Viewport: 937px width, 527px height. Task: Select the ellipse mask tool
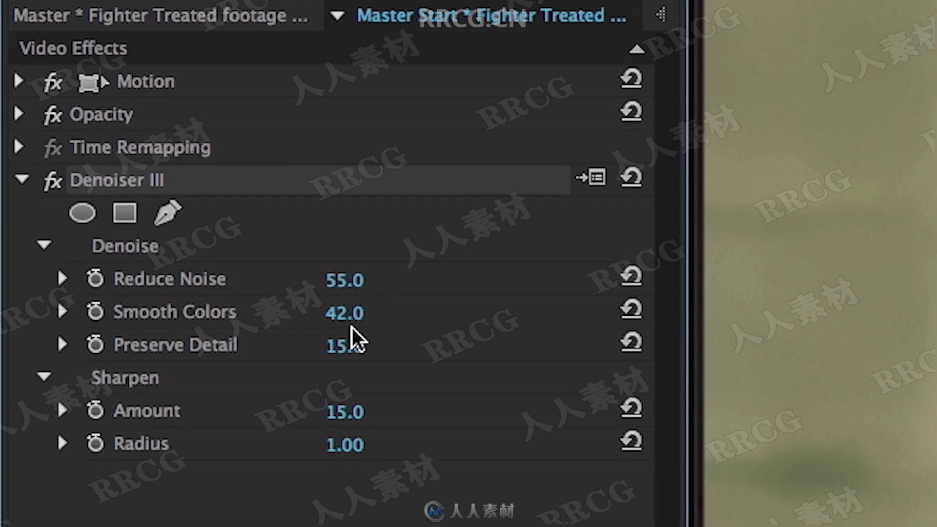[x=82, y=214]
